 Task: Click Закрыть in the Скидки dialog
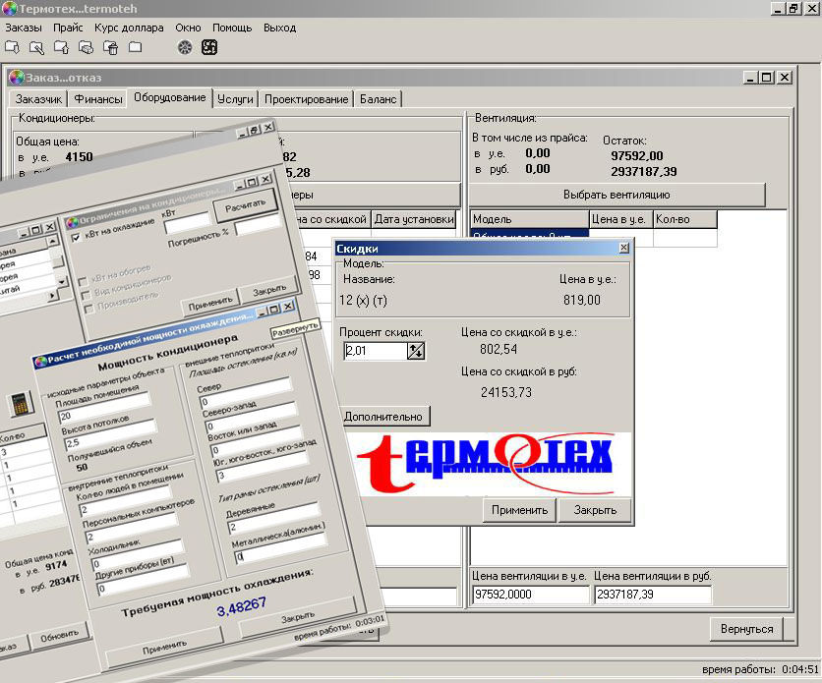coord(595,510)
